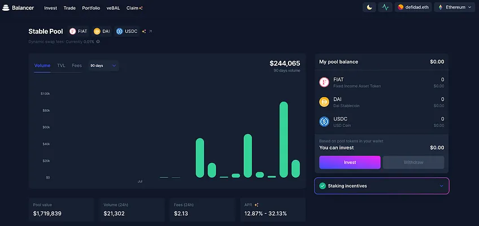The width and height of the screenshot is (479, 226).
Task: Click APR sparkle details icon
Action: tap(256, 205)
